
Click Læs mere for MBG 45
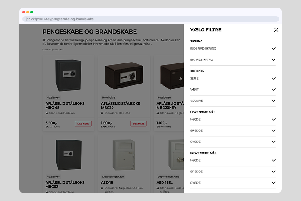click(x=83, y=124)
